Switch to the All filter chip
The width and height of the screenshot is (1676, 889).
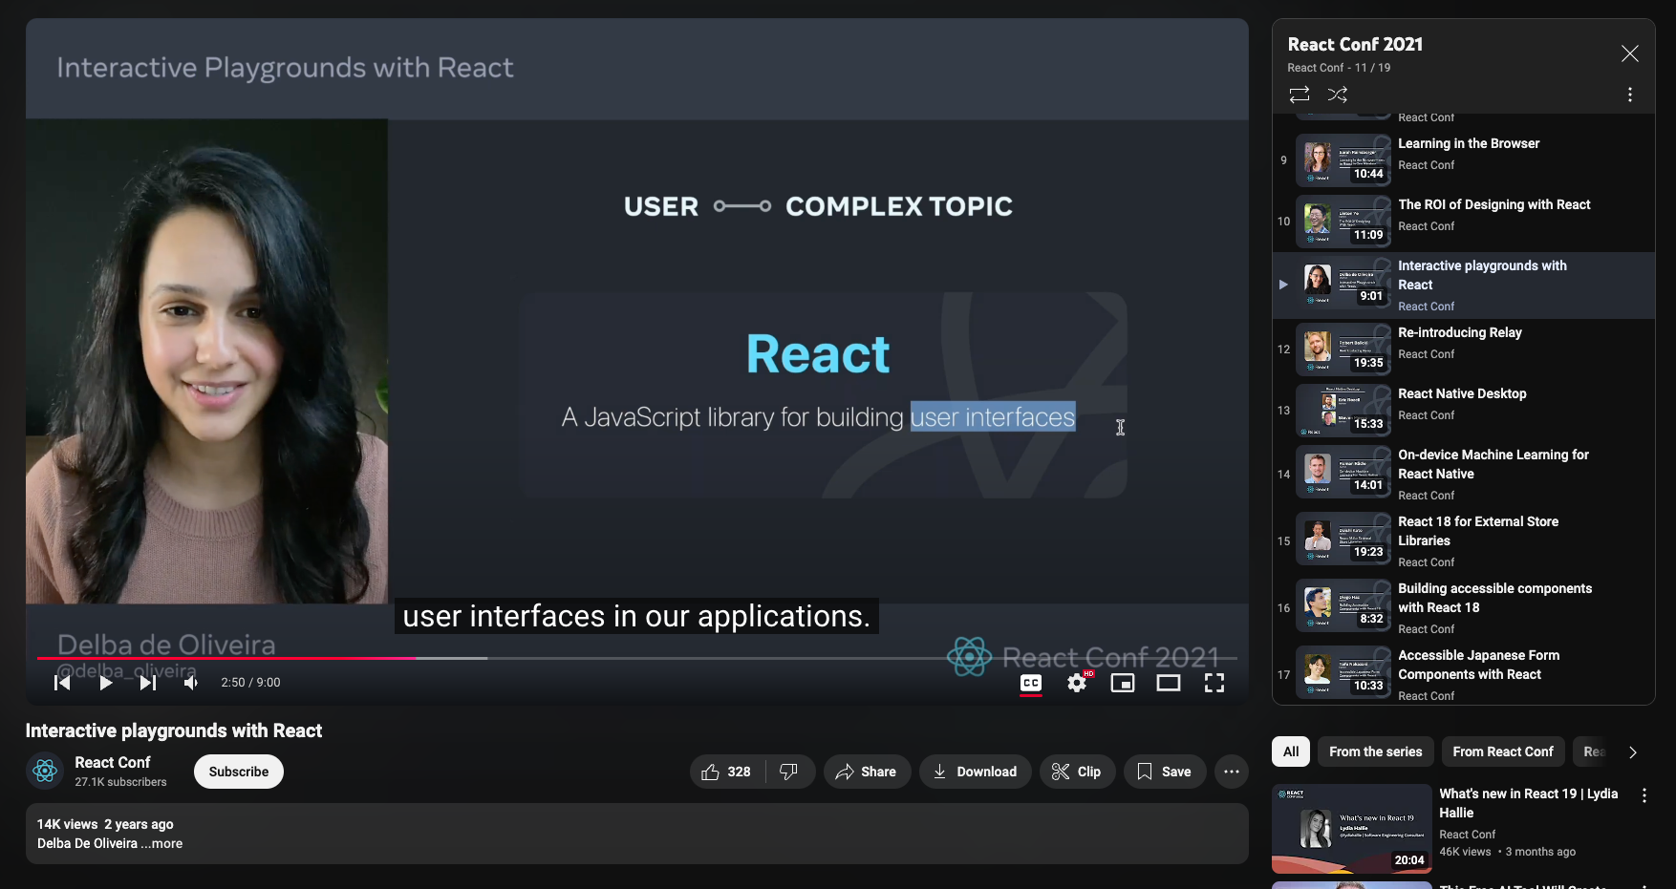coord(1290,751)
